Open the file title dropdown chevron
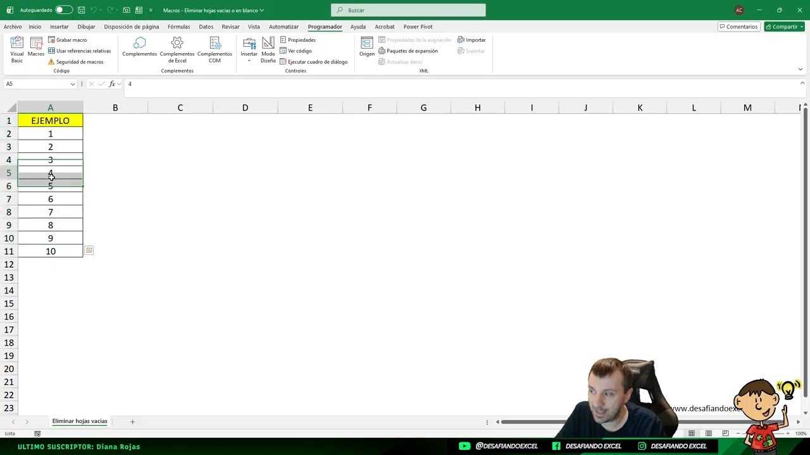810x455 pixels. (x=262, y=10)
